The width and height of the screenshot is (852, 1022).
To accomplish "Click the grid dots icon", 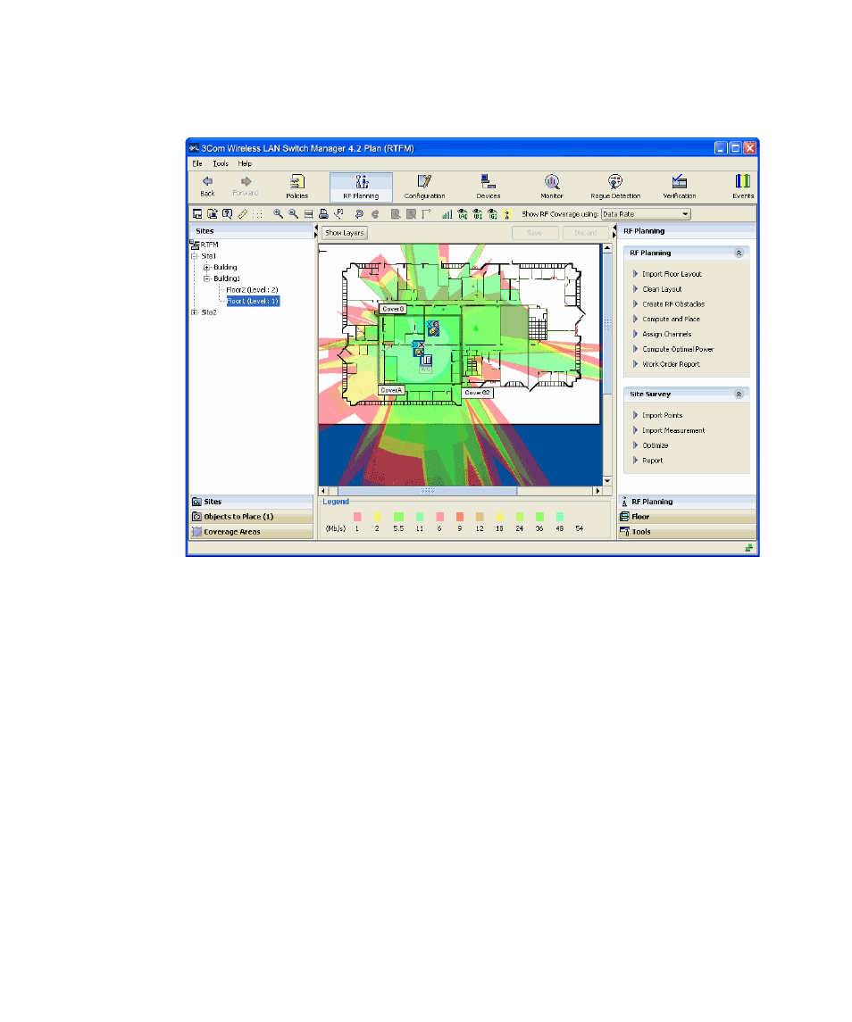I will 258,214.
